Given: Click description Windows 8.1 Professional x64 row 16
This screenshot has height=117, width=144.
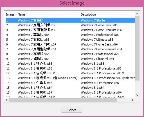Looking at the screenshot, I should click(x=101, y=92).
